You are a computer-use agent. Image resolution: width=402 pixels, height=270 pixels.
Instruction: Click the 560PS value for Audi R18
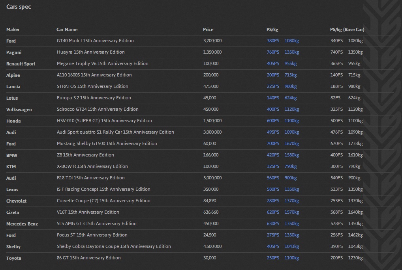pos(273,178)
